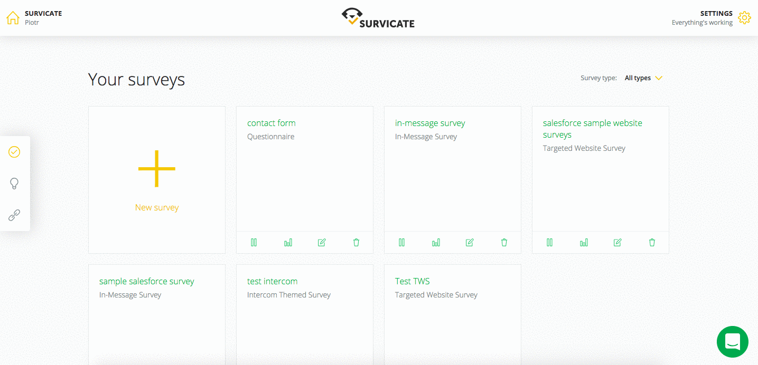This screenshot has height=365, width=758.
Task: Open the in-message survey title
Action: tap(430, 123)
